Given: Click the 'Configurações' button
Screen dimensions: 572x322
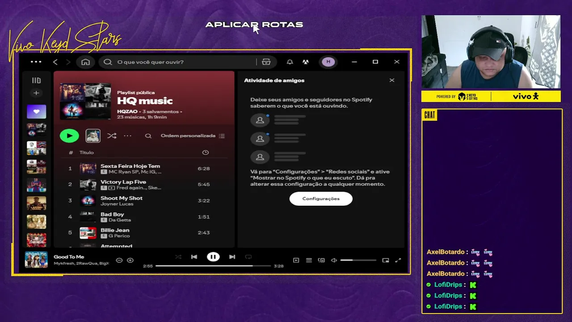Looking at the screenshot, I should [x=321, y=199].
